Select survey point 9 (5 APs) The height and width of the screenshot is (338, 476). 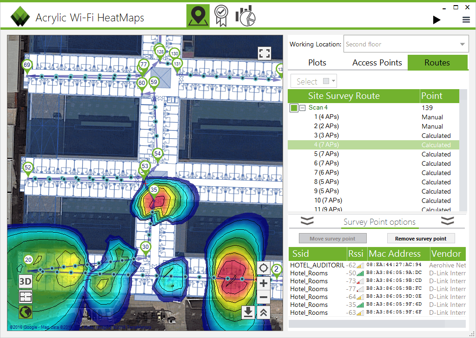373,191
